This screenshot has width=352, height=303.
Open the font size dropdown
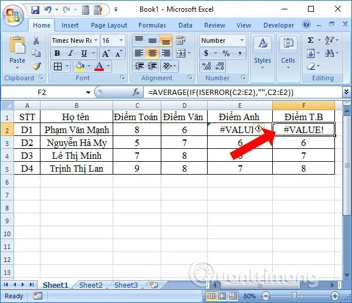121,40
